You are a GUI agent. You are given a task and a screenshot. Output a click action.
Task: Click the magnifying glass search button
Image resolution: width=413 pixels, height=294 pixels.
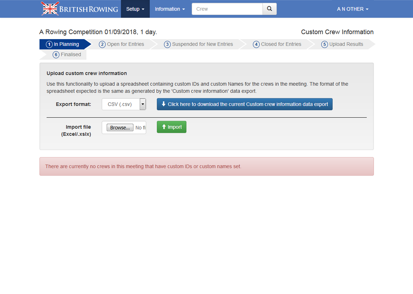click(x=270, y=9)
